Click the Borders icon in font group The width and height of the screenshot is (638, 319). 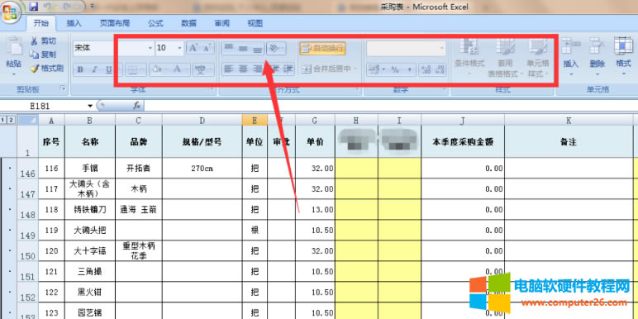coord(133,69)
